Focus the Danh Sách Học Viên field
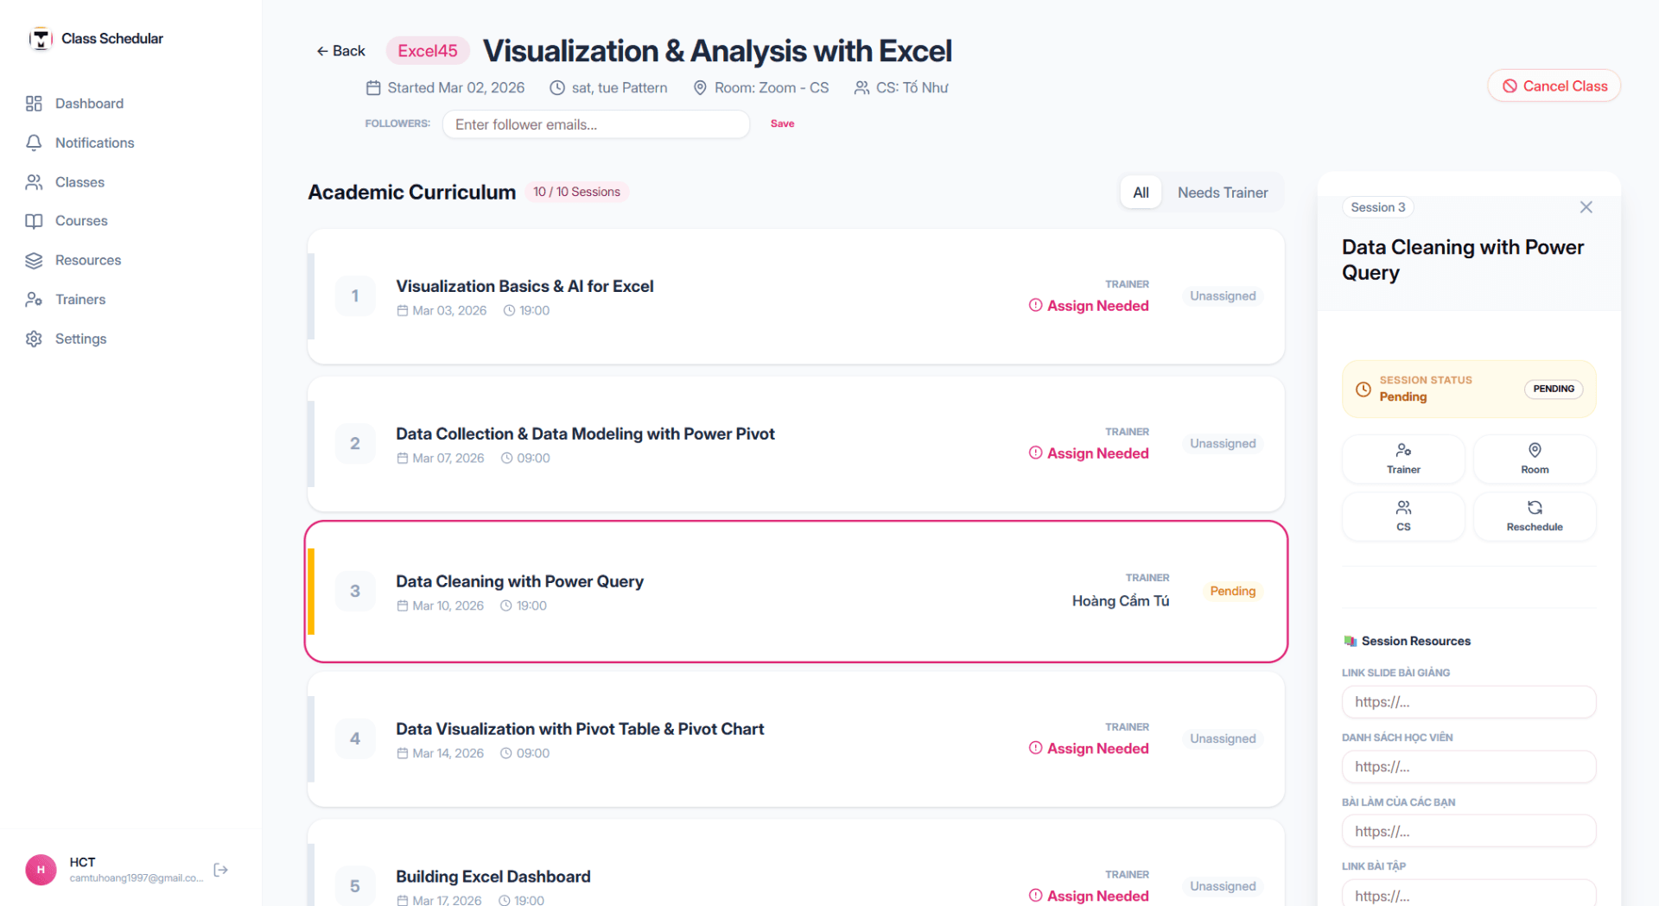The width and height of the screenshot is (1659, 906). [1468, 767]
